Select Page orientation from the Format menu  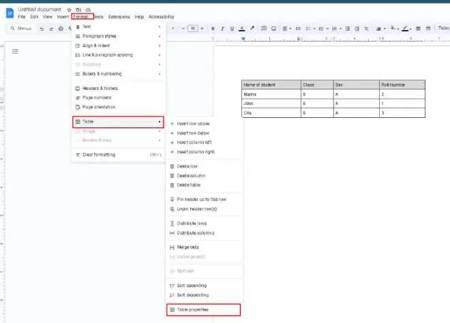pyautogui.click(x=118, y=107)
